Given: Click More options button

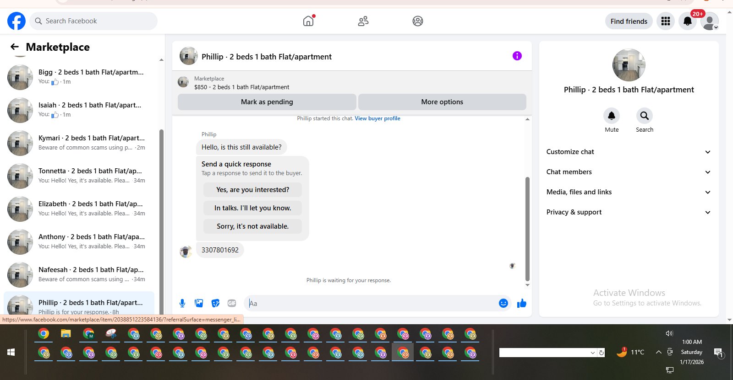Looking at the screenshot, I should pos(442,102).
